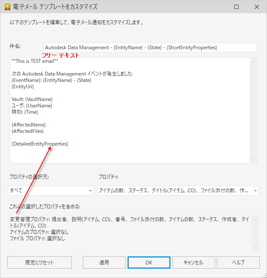Click the 既定にリセット button

(x=40, y=262)
